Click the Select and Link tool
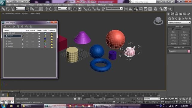 click(x=3, y=9)
